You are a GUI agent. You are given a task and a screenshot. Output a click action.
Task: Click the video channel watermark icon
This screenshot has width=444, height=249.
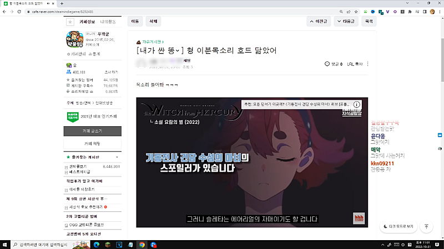click(x=359, y=218)
